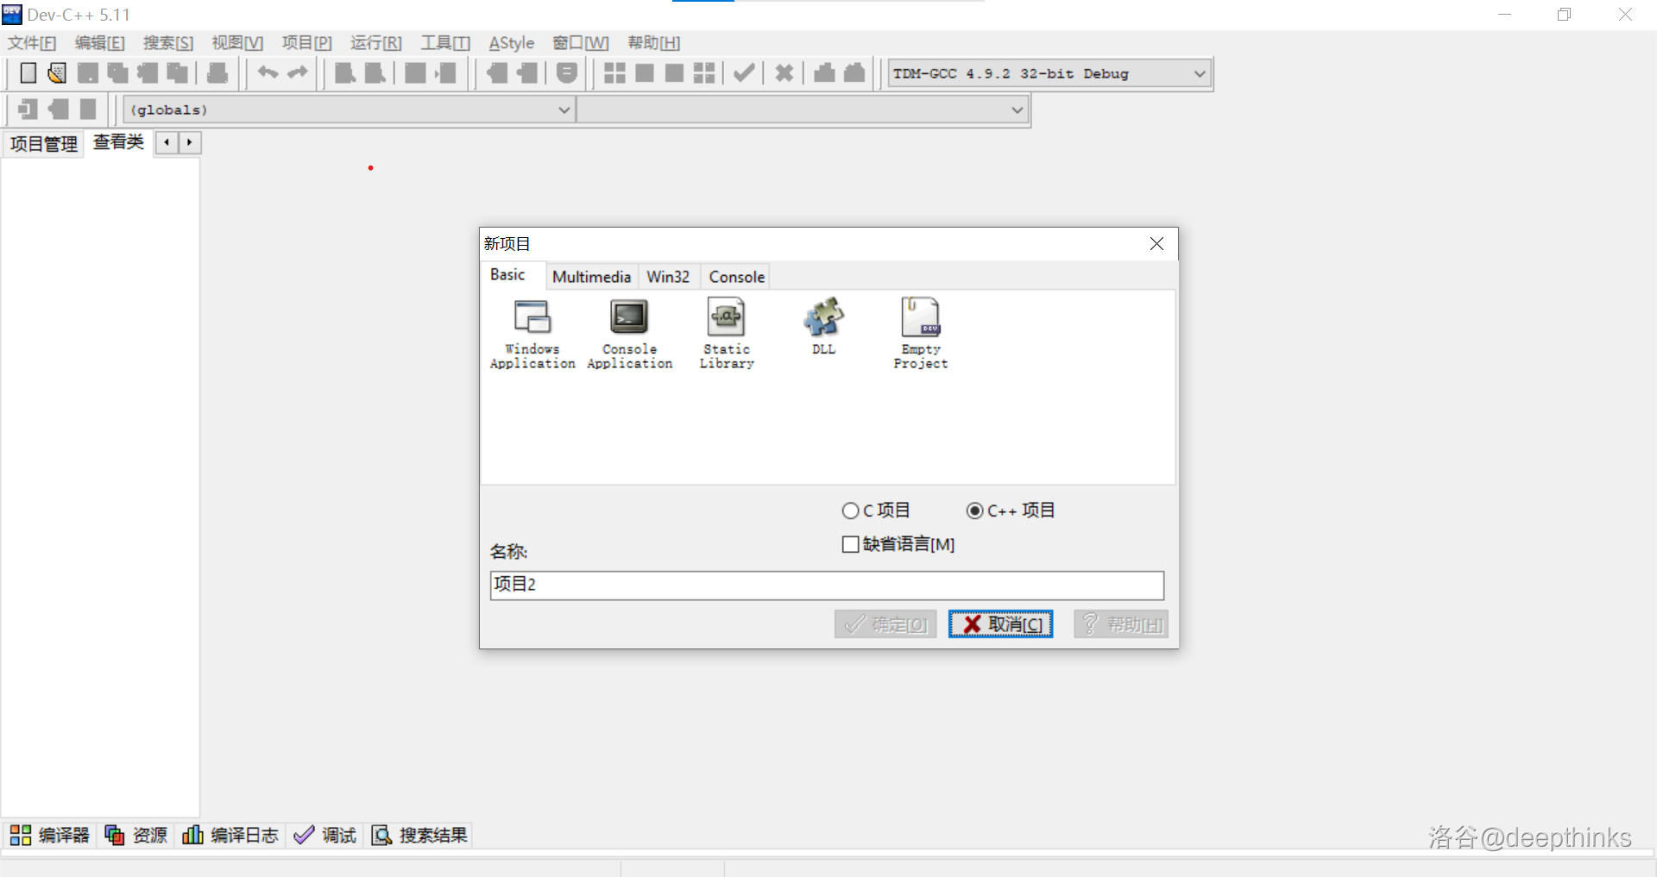Select the Console Application template icon

point(629,334)
